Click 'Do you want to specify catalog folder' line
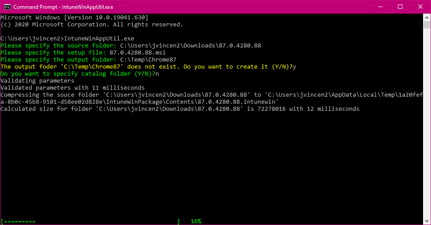This screenshot has height=225, width=431. coord(80,74)
